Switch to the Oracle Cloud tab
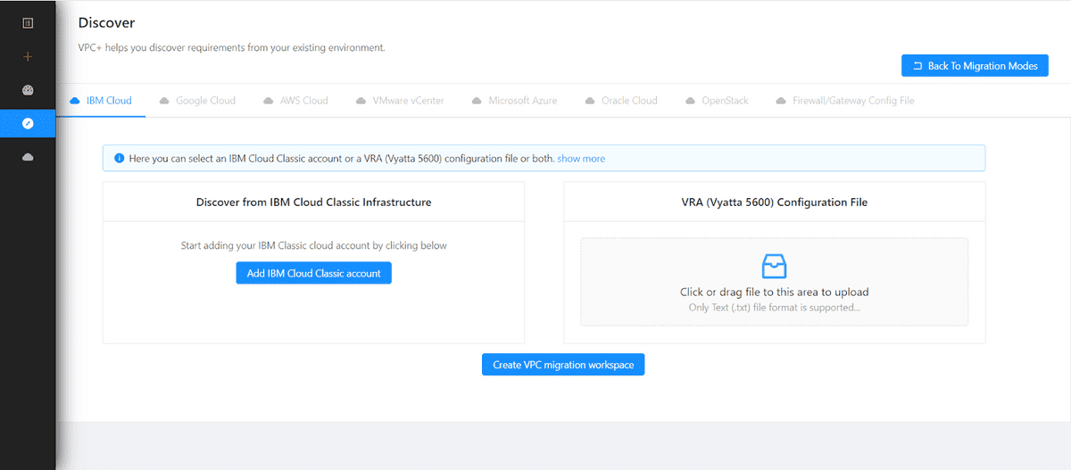The height and width of the screenshot is (470, 1071). [621, 101]
